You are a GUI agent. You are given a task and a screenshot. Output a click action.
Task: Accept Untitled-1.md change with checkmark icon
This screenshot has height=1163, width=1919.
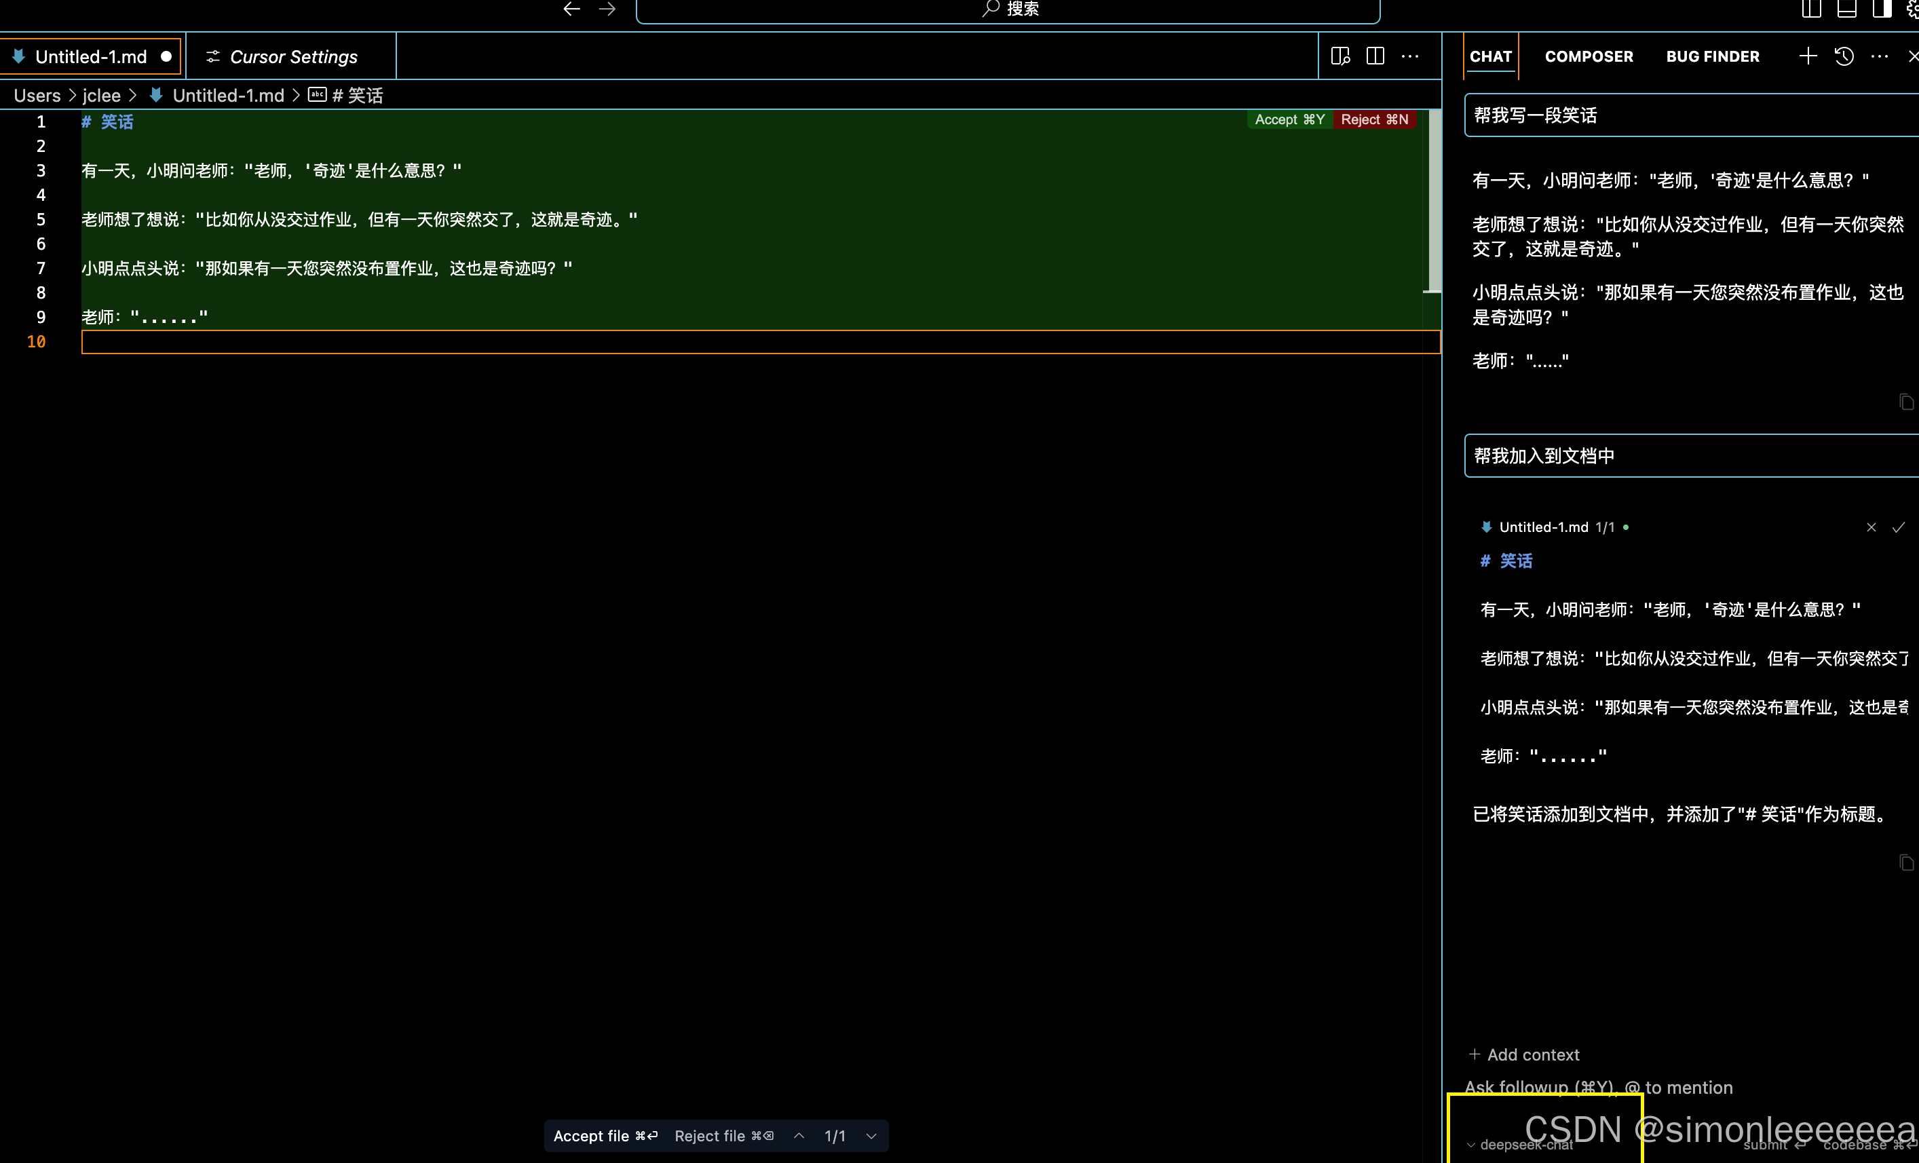(x=1898, y=527)
